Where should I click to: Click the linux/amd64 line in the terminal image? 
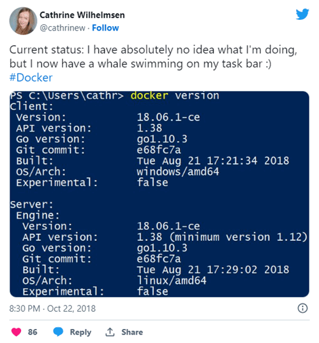[x=172, y=281]
